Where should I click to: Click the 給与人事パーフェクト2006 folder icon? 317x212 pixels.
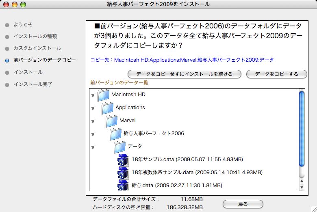click(x=115, y=134)
